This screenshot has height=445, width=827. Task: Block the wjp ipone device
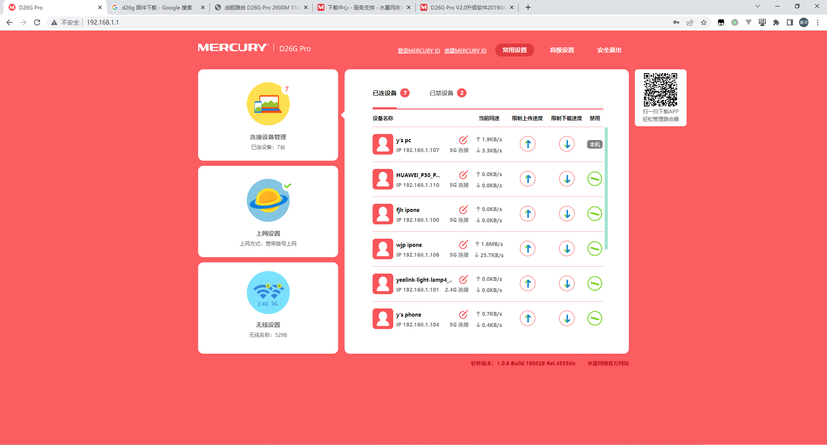[594, 249]
